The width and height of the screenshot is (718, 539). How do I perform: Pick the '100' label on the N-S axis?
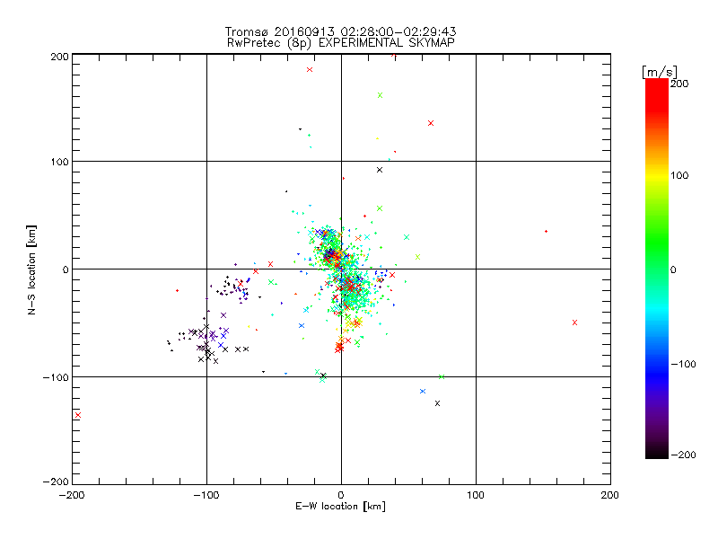(x=59, y=162)
